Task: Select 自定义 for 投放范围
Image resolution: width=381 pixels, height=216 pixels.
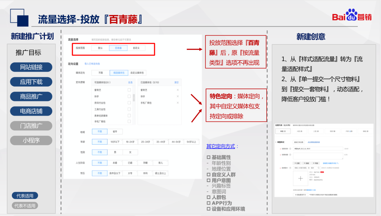Action: (x=136, y=48)
